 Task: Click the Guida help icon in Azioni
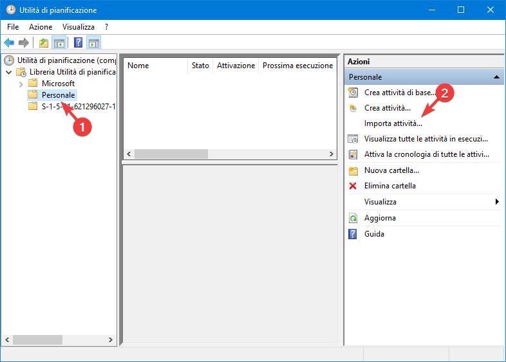(353, 233)
